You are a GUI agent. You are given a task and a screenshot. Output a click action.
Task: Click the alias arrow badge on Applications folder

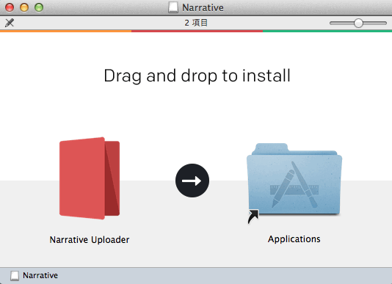point(253,216)
